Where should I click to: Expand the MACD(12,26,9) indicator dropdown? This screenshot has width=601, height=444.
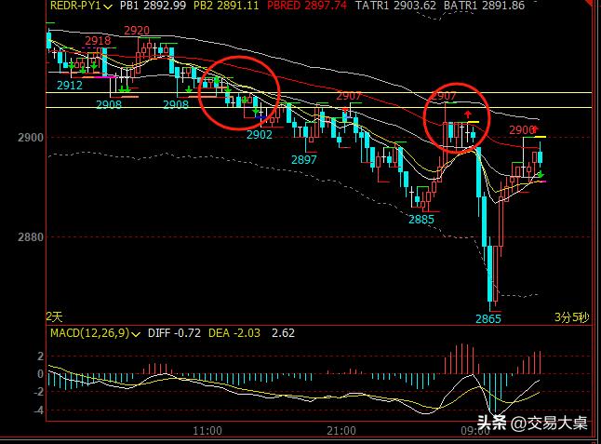coord(137,333)
